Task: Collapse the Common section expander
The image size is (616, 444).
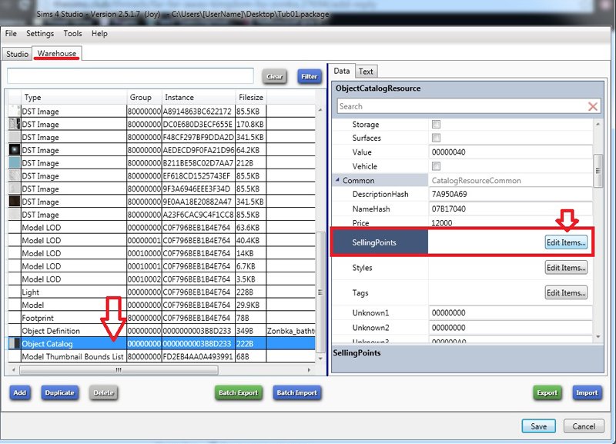Action: [x=336, y=181]
